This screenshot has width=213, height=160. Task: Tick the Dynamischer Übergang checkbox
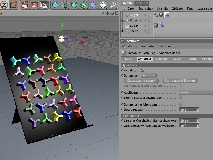pos(180,104)
